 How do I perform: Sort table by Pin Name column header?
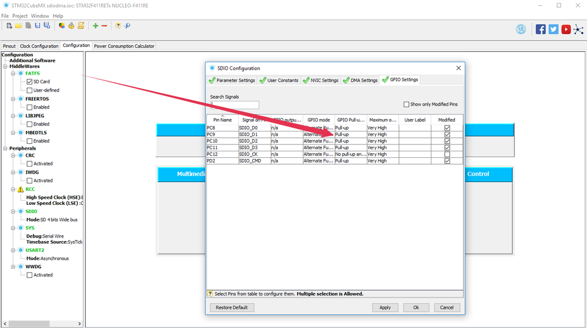click(222, 120)
